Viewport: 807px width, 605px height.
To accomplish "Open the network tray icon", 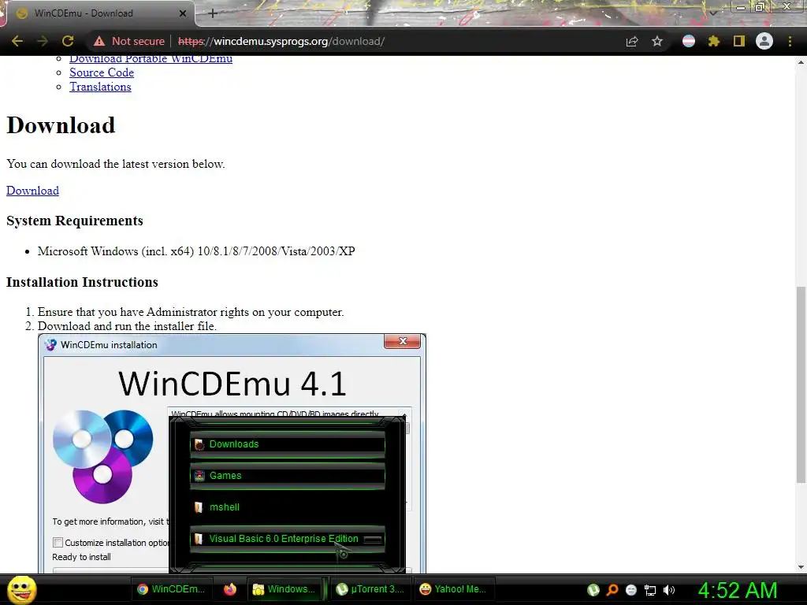I will click(650, 590).
